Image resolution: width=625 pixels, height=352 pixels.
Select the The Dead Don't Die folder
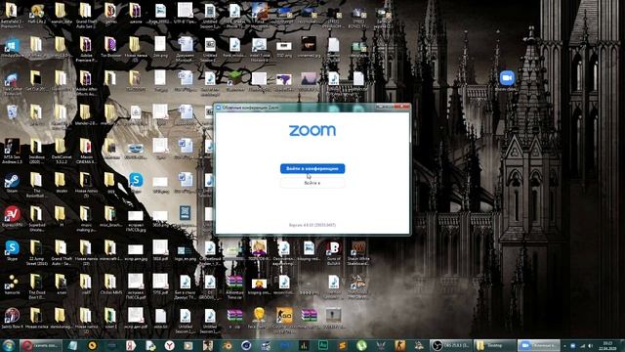(x=37, y=286)
